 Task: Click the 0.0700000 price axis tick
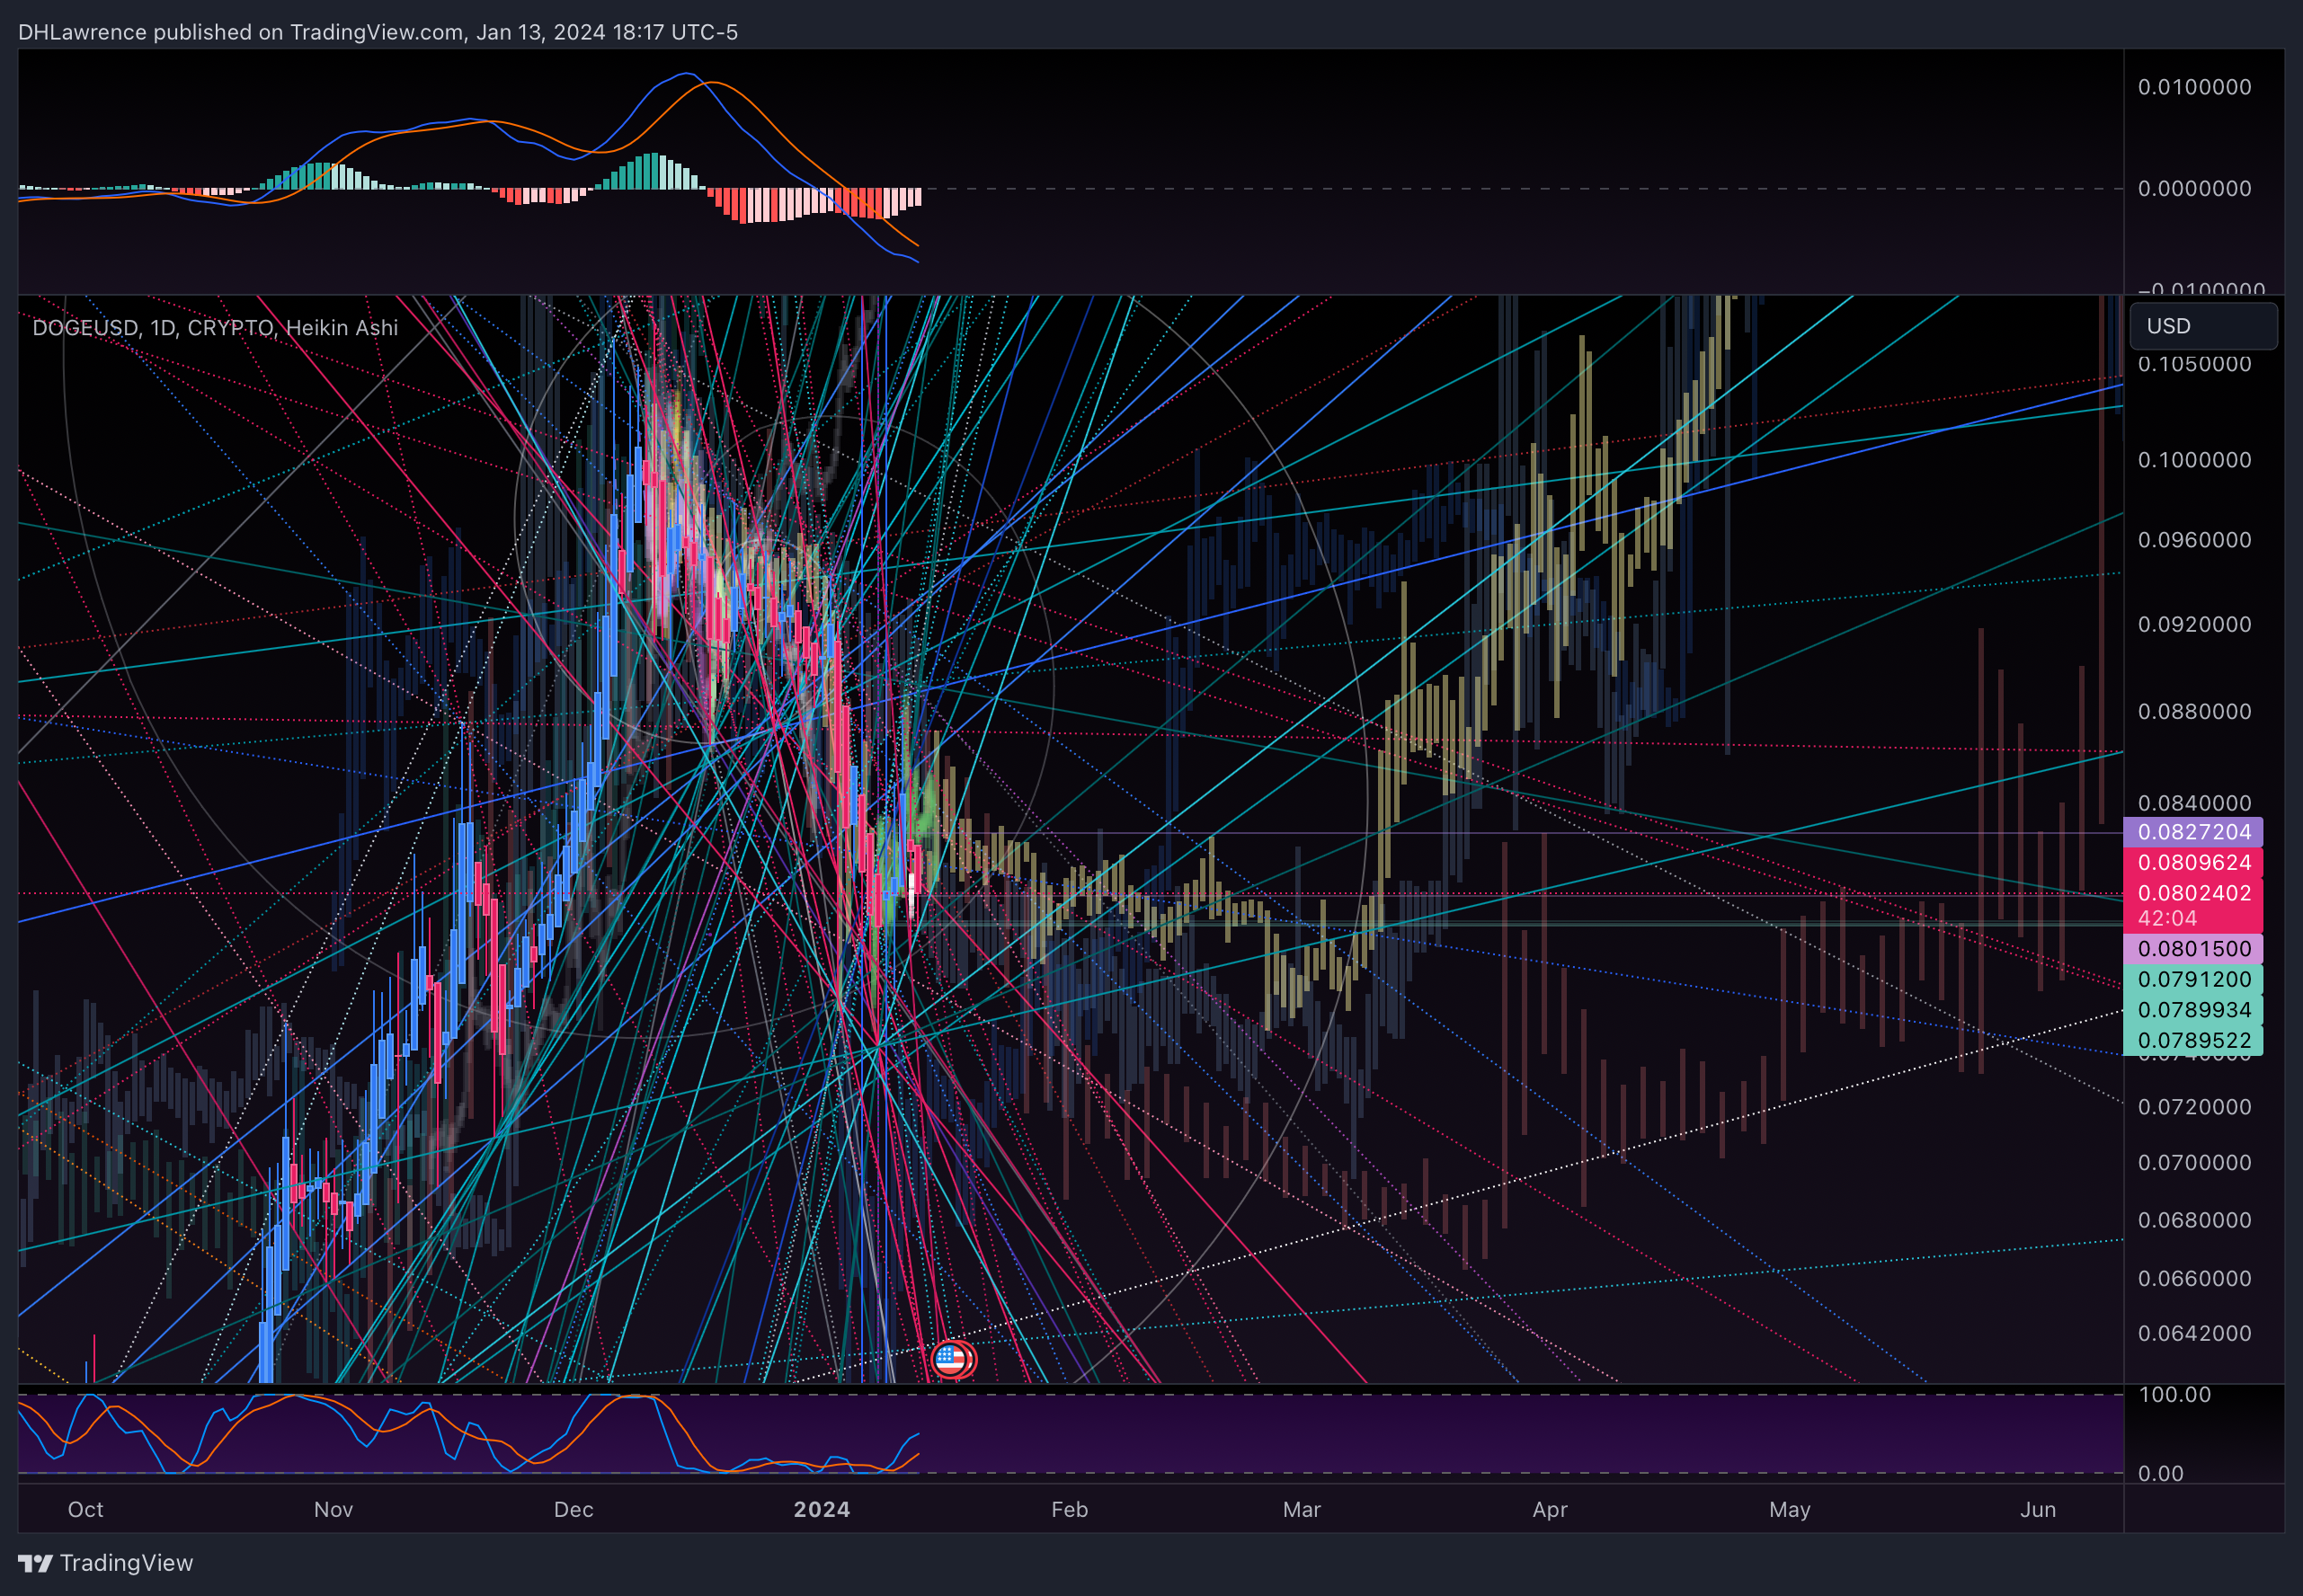pos(2194,1163)
